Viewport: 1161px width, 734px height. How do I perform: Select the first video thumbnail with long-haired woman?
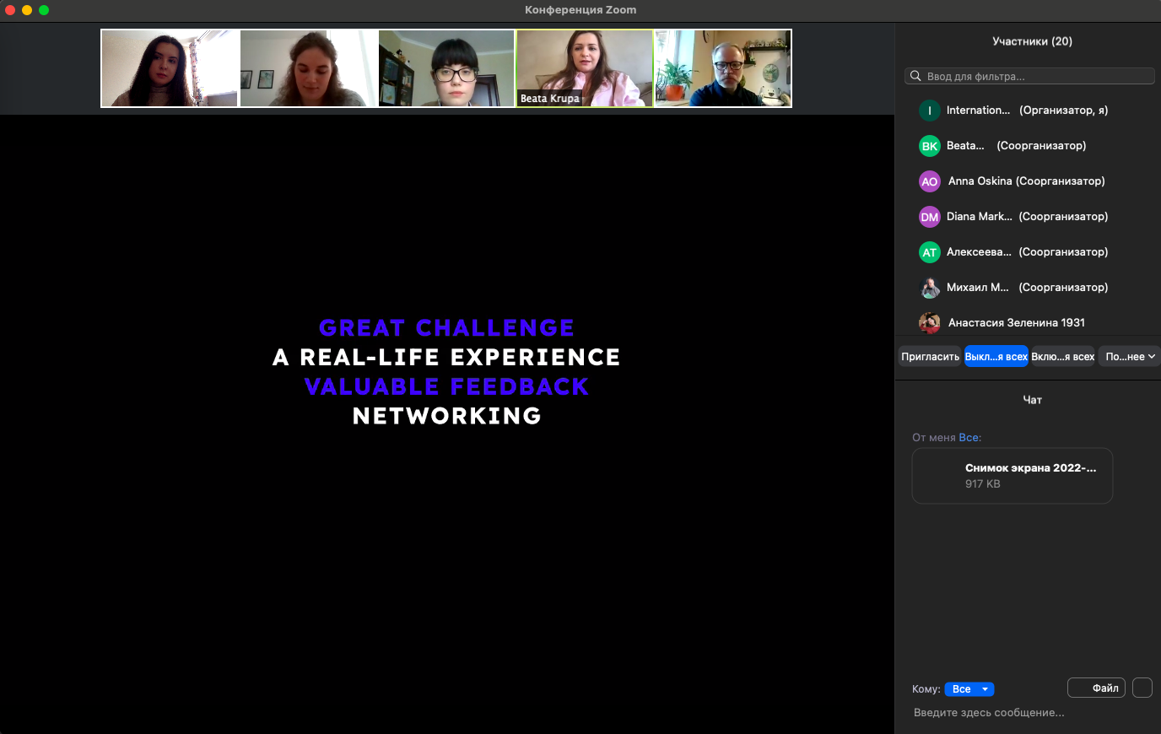point(170,68)
